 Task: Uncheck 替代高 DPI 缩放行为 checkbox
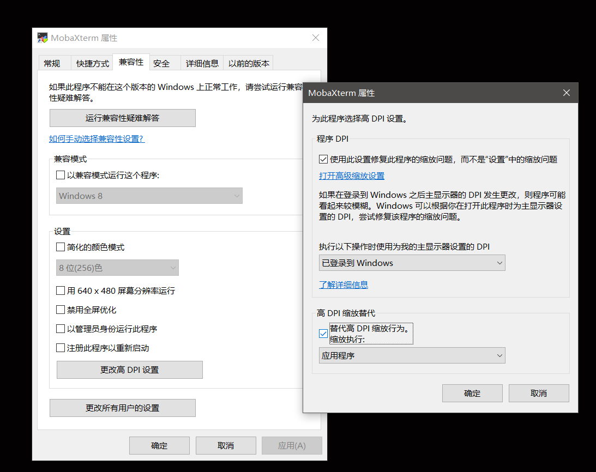pyautogui.click(x=323, y=334)
